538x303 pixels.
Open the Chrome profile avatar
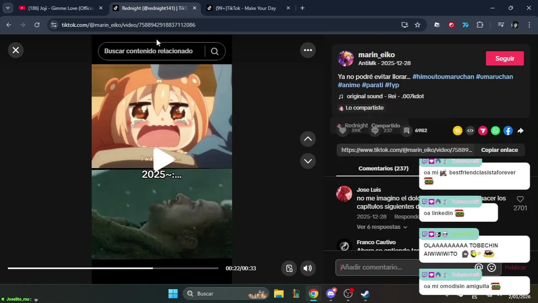(515, 25)
